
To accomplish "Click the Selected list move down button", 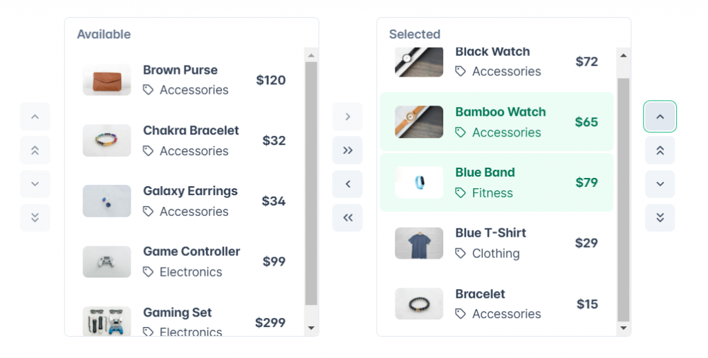I will pyautogui.click(x=660, y=184).
